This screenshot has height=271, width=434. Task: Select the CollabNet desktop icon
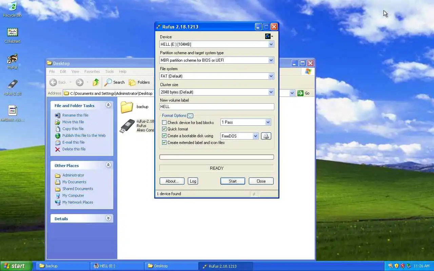click(12, 35)
